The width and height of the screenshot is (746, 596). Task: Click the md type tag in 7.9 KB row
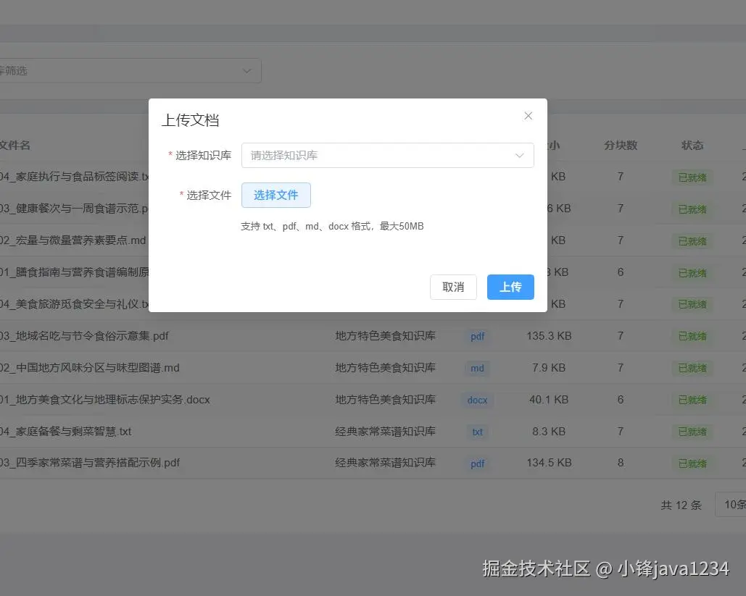click(477, 369)
